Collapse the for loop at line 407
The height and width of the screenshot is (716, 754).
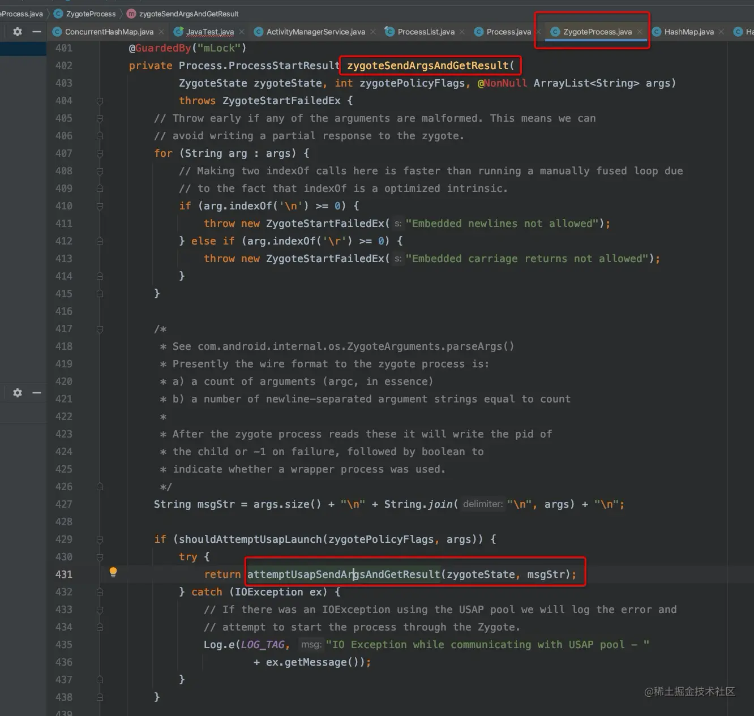coord(100,153)
